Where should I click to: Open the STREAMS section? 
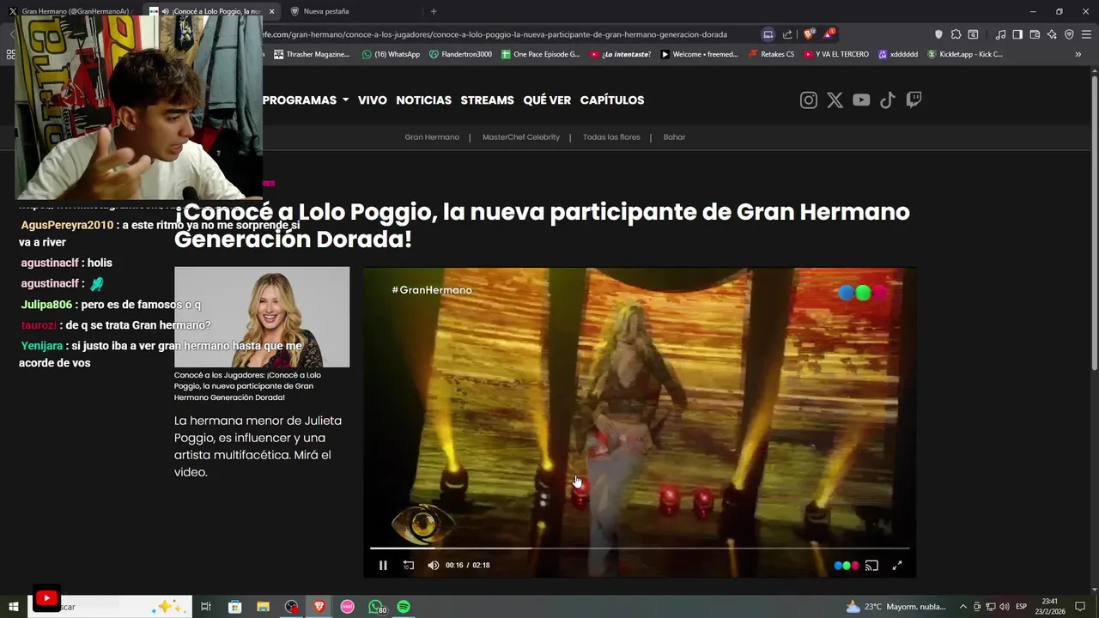(487, 100)
